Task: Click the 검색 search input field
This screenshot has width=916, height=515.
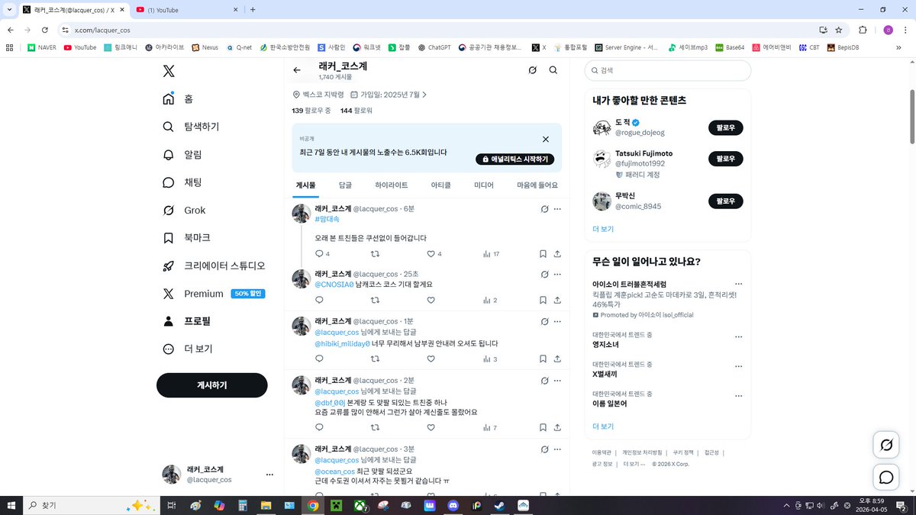Action: pyautogui.click(x=668, y=70)
